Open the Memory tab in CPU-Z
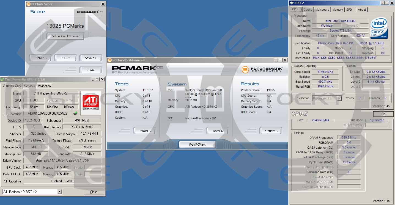Image resolution: width=395 pixels, height=205 pixels. click(338, 10)
